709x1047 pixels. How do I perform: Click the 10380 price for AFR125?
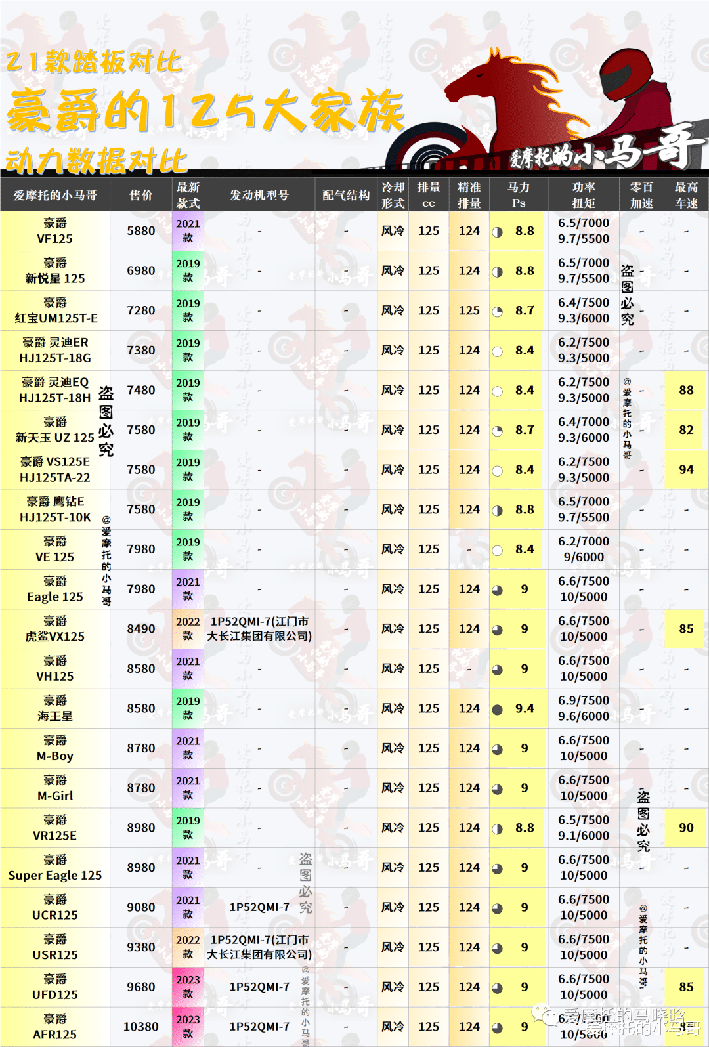click(x=141, y=1027)
